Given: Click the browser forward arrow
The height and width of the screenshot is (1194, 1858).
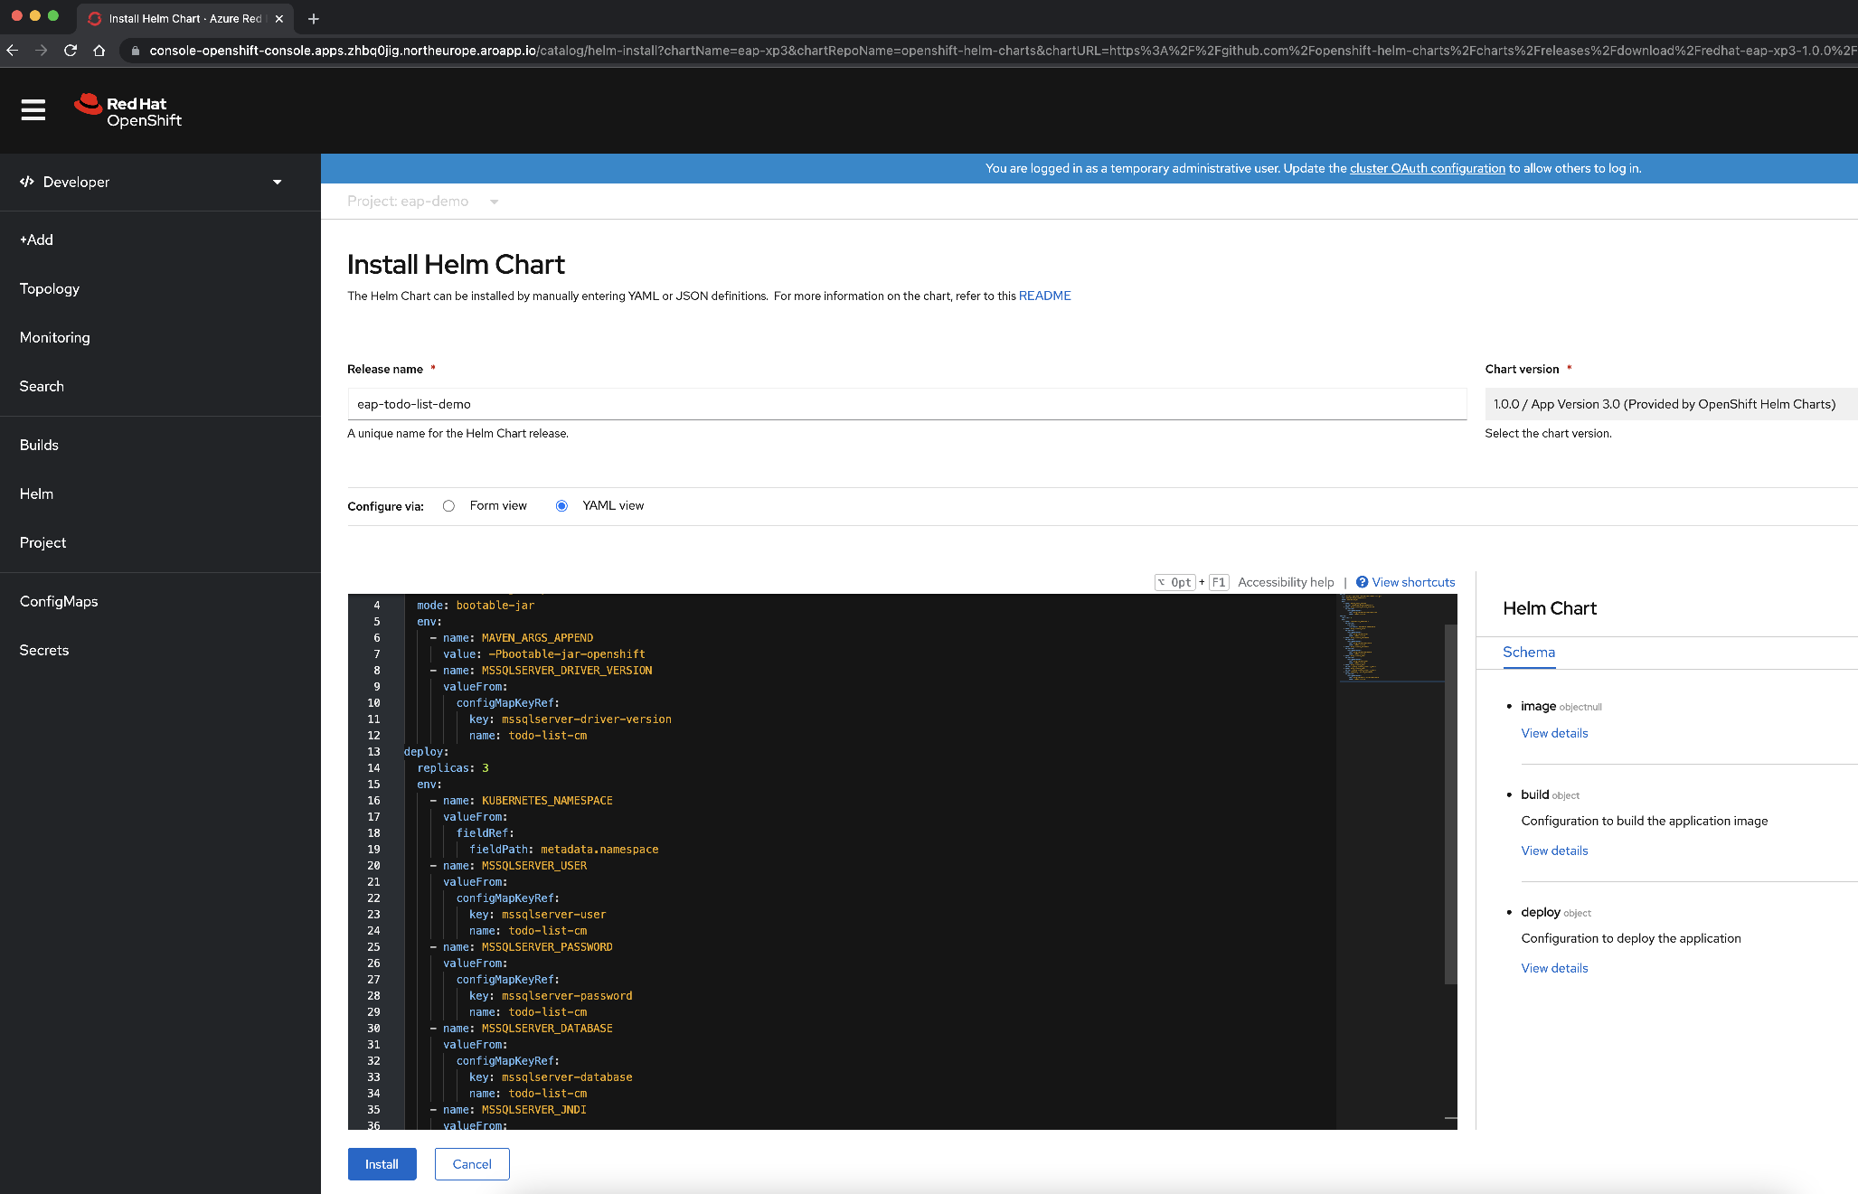Looking at the screenshot, I should (x=42, y=52).
